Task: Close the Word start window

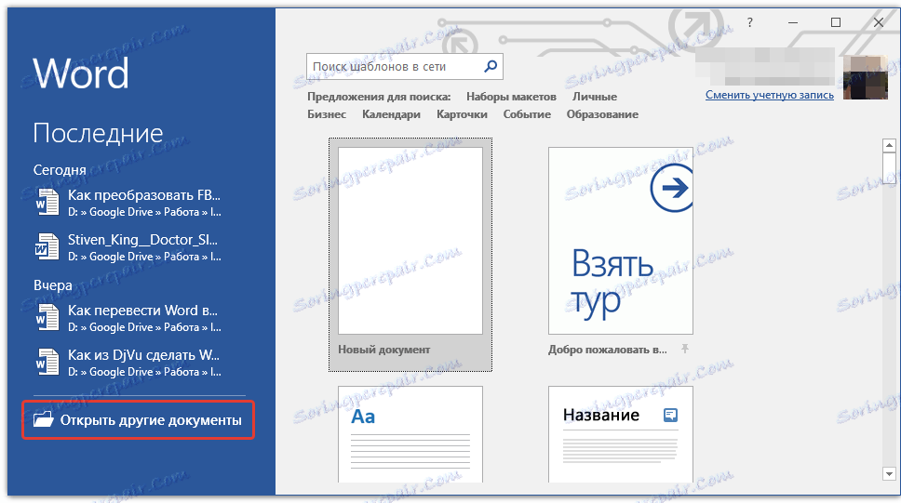Action: (x=878, y=23)
